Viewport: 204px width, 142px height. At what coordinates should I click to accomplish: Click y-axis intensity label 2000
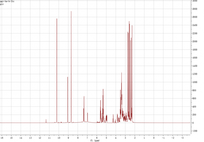pyautogui.click(x=195, y=41)
